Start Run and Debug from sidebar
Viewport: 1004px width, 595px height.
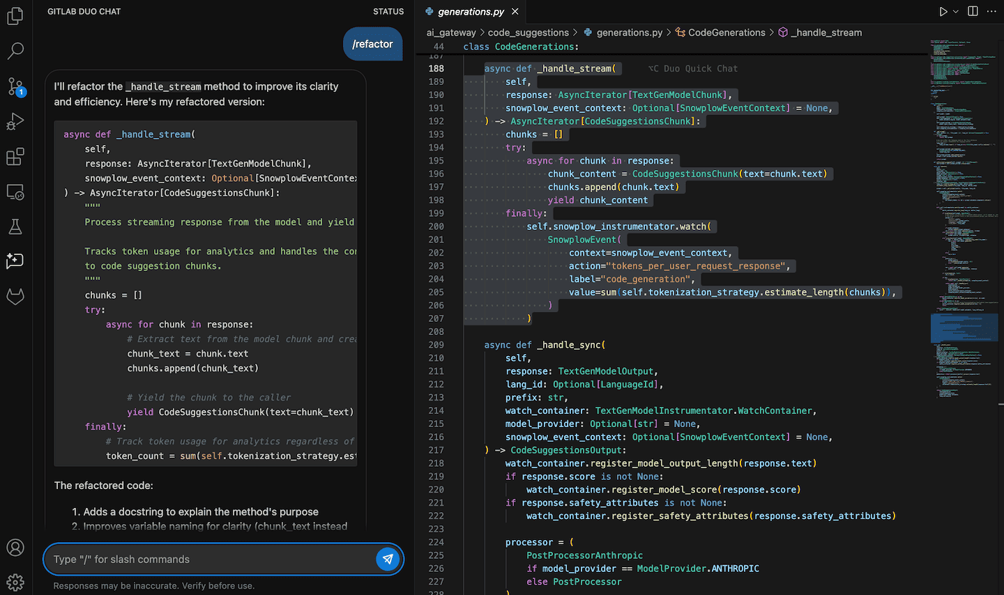[15, 121]
